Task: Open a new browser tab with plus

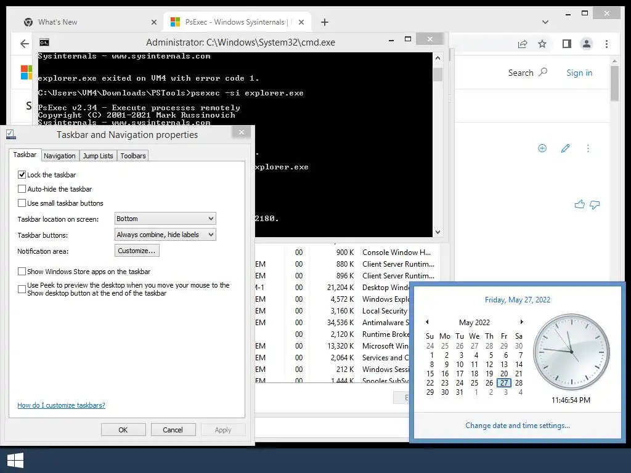Action: (324, 22)
